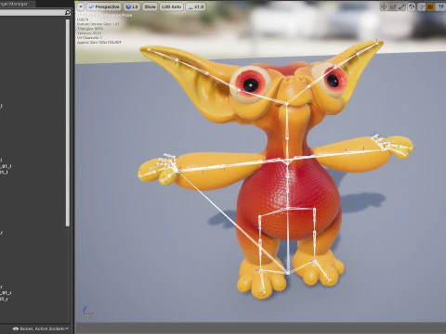This screenshot has height=334, width=446.
Task: Click the skeleton tree vertical scrollbar
Action: coord(68,122)
